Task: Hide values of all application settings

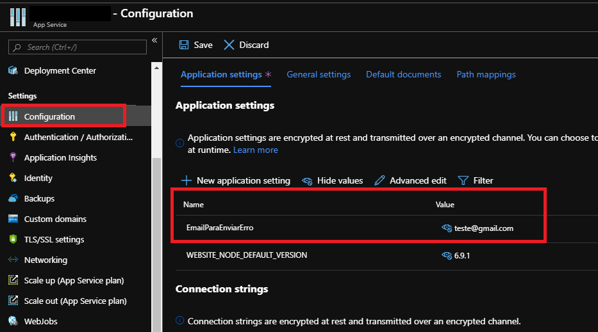Action: tap(332, 180)
